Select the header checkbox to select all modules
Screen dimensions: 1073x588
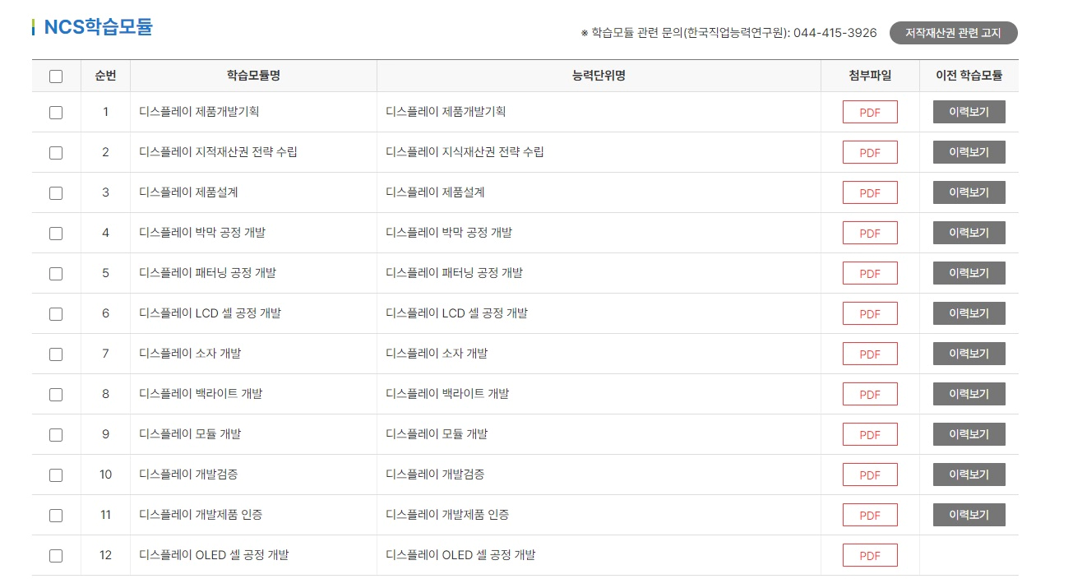click(56, 76)
